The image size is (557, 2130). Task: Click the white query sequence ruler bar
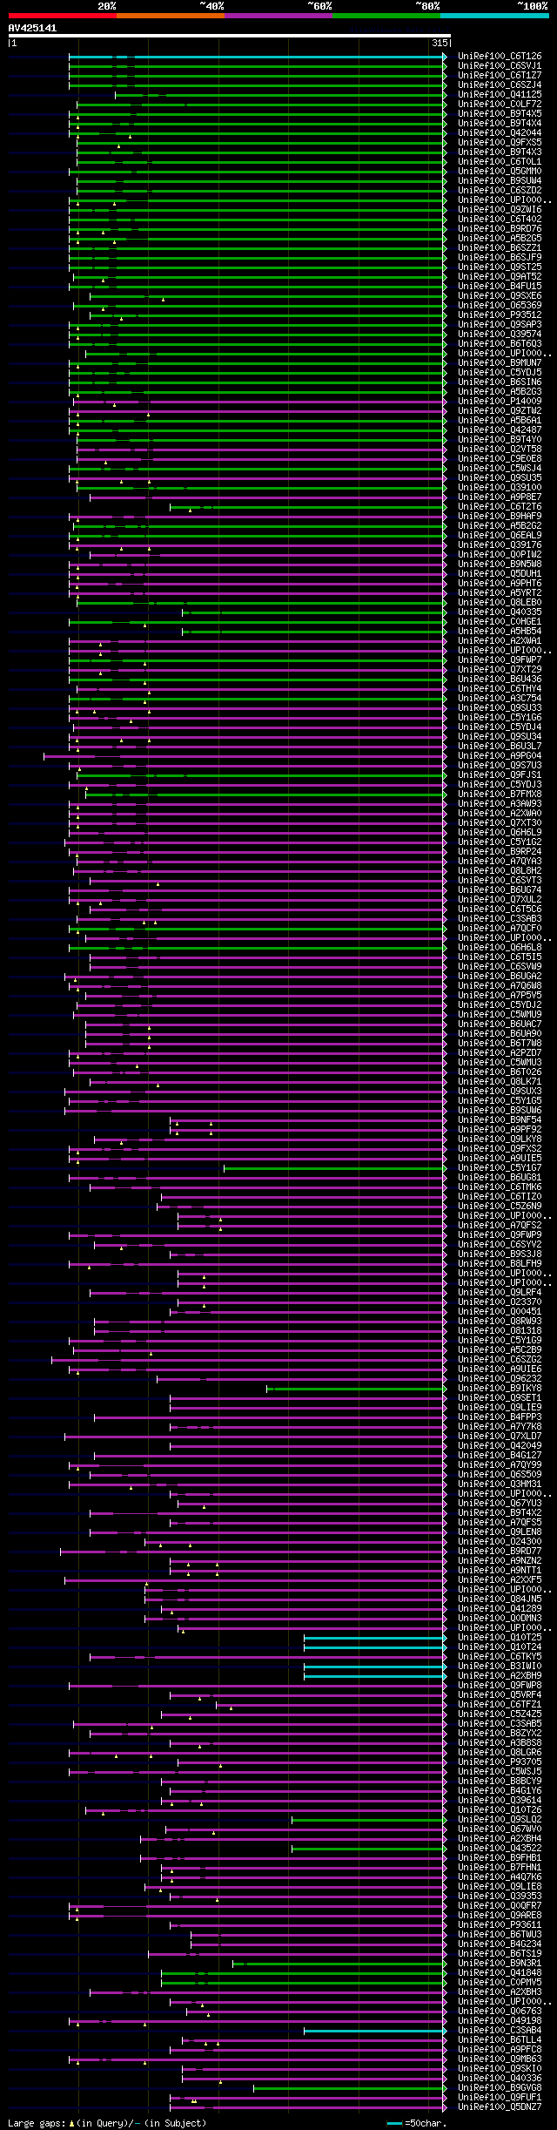point(229,36)
